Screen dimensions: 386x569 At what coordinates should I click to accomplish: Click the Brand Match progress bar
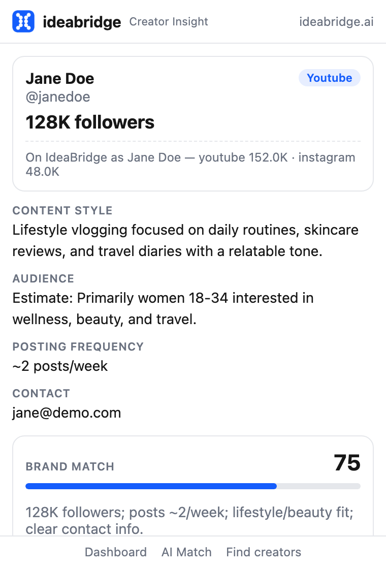193,486
